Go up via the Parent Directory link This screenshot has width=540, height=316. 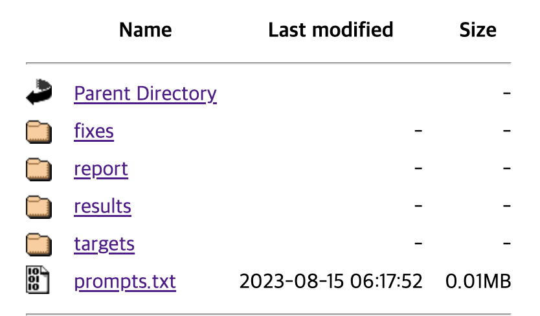[145, 93]
